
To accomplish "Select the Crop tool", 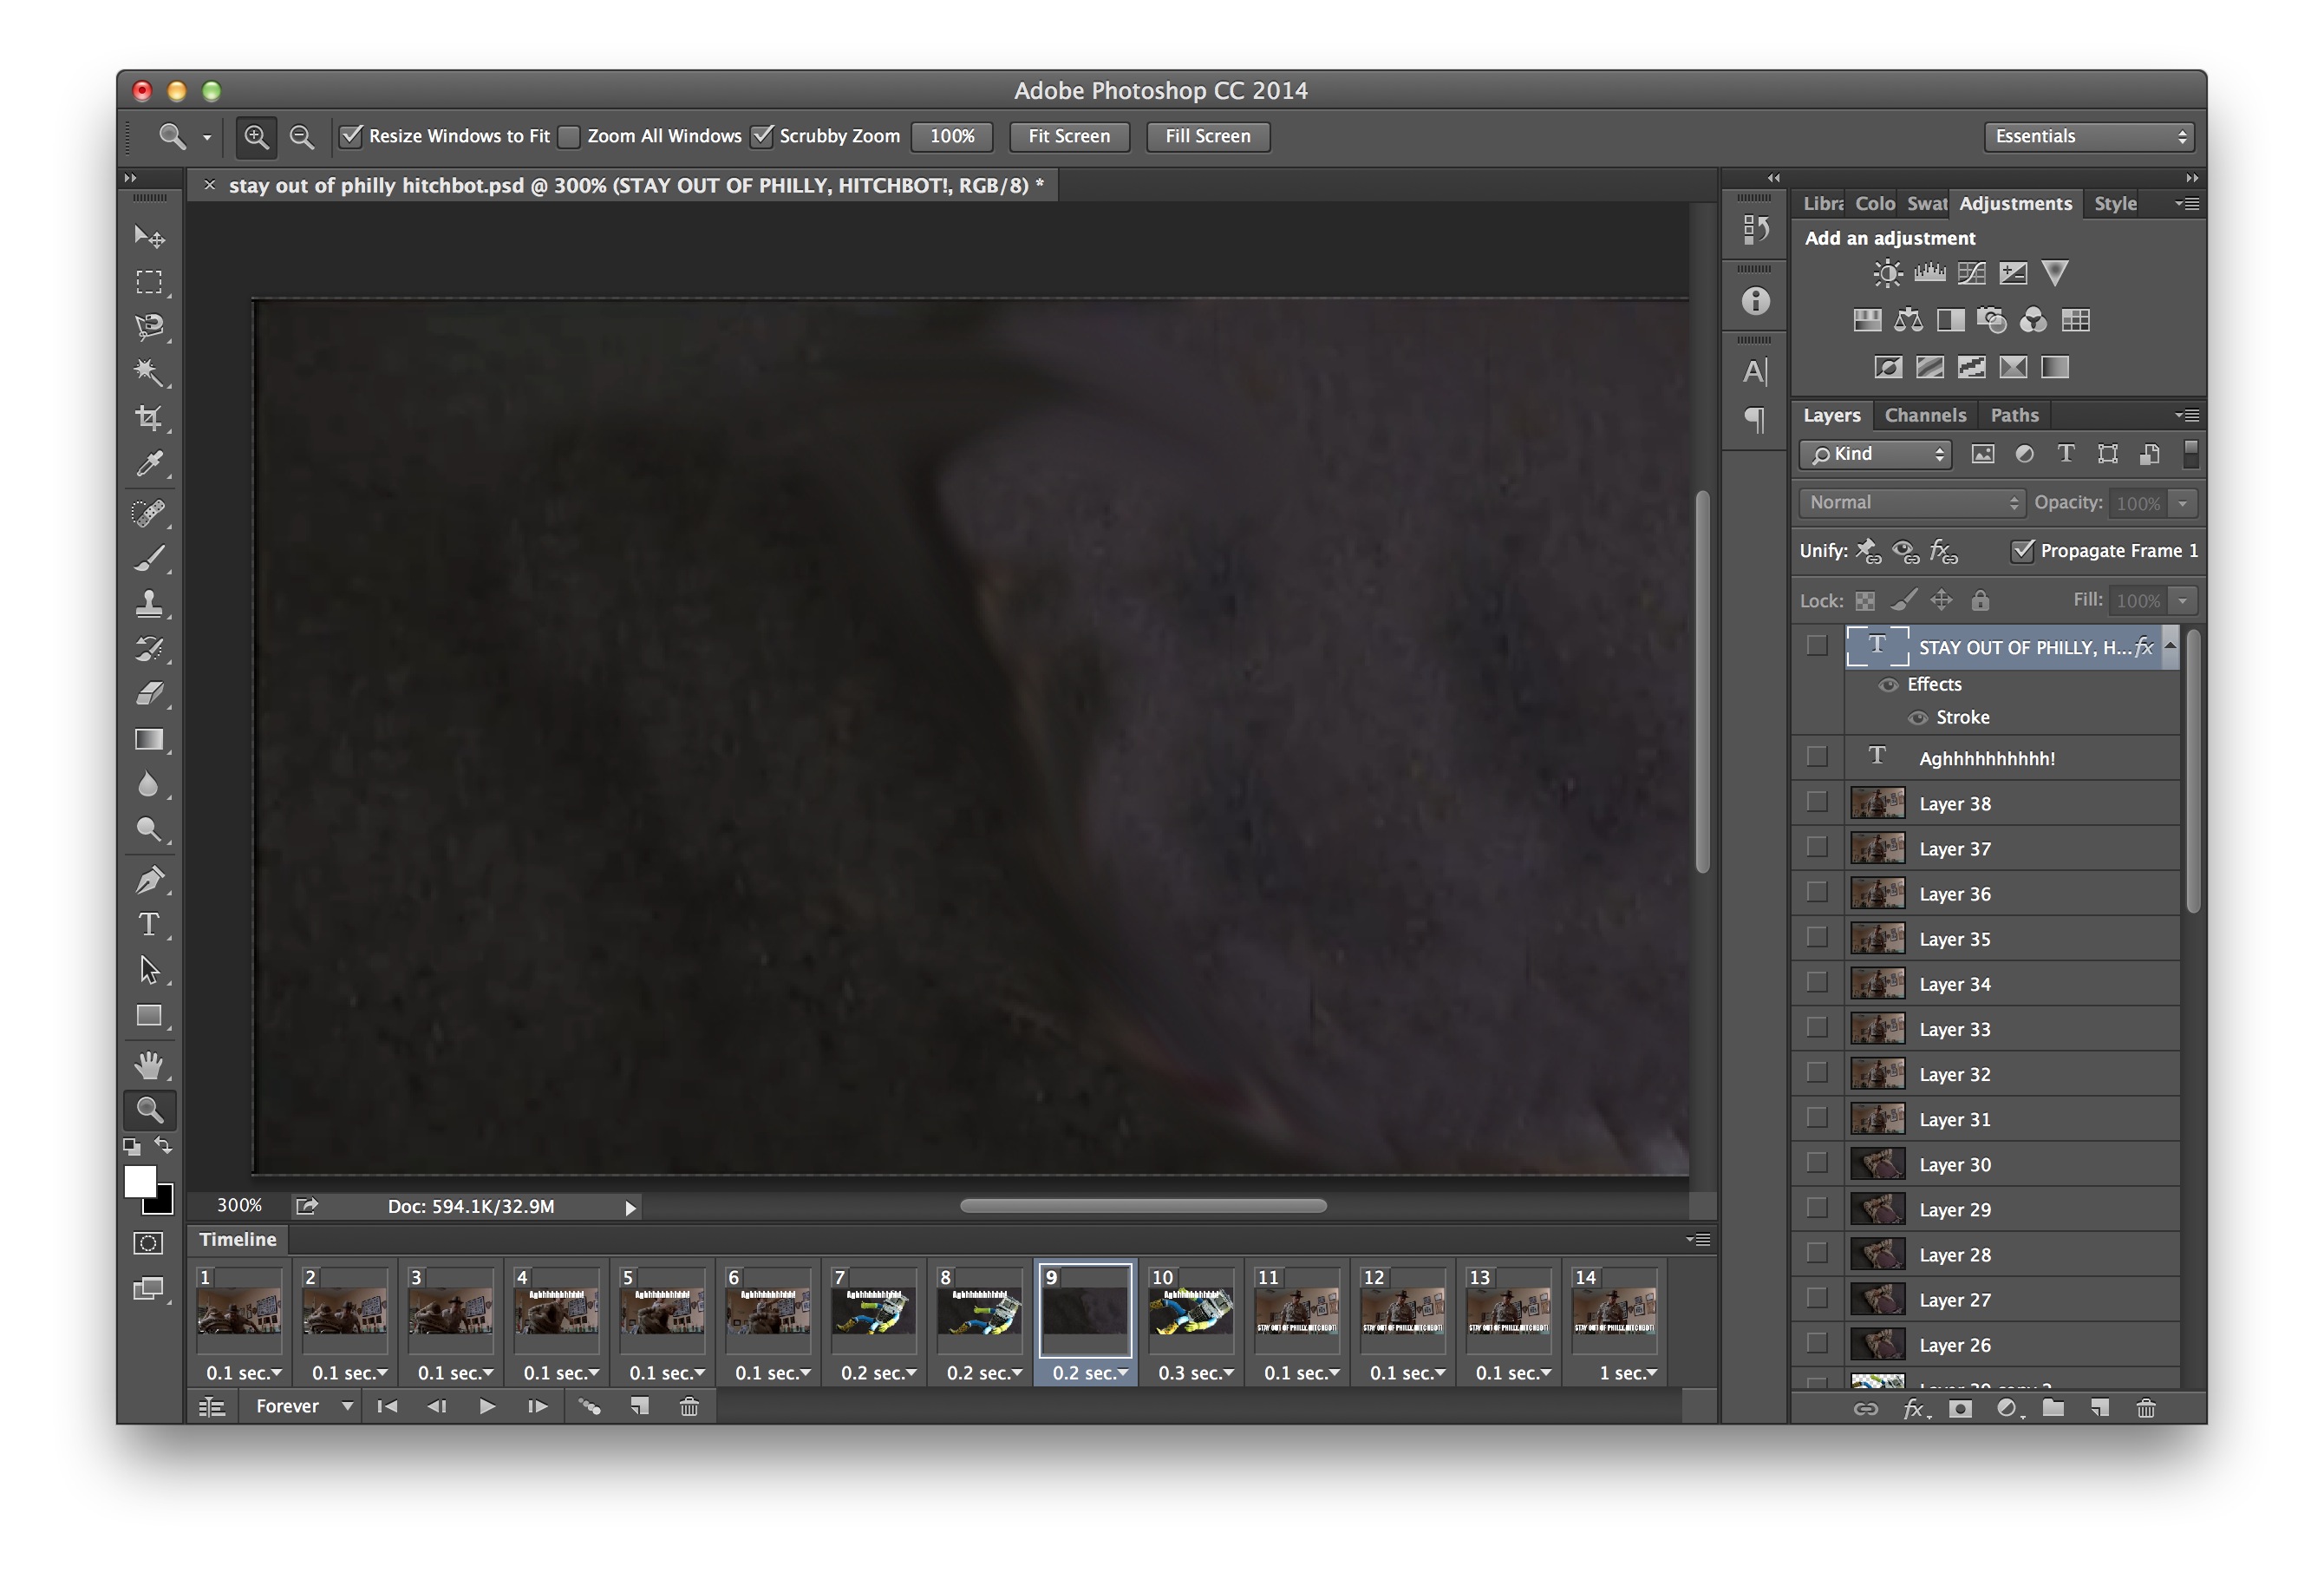I will 149,418.
